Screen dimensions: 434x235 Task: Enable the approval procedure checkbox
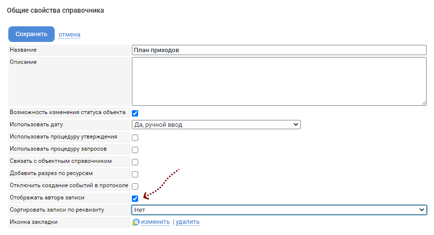[135, 137]
